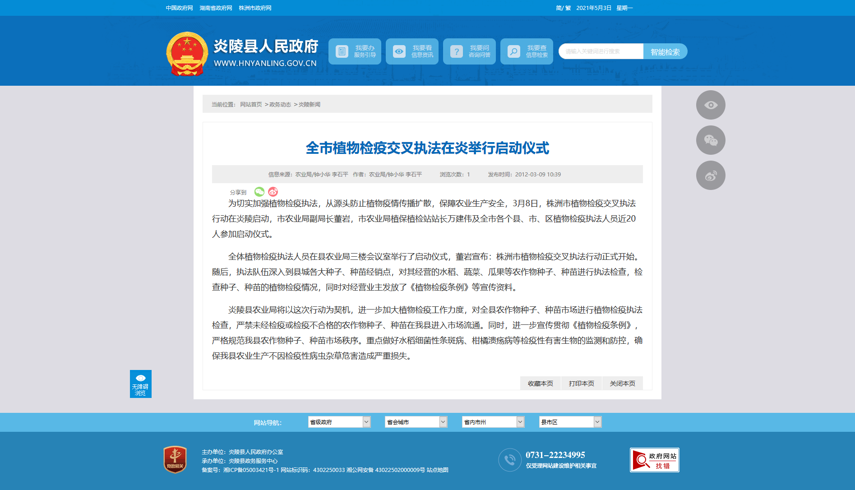
Task: Click the 政府网站找错 badge
Action: pos(654,460)
